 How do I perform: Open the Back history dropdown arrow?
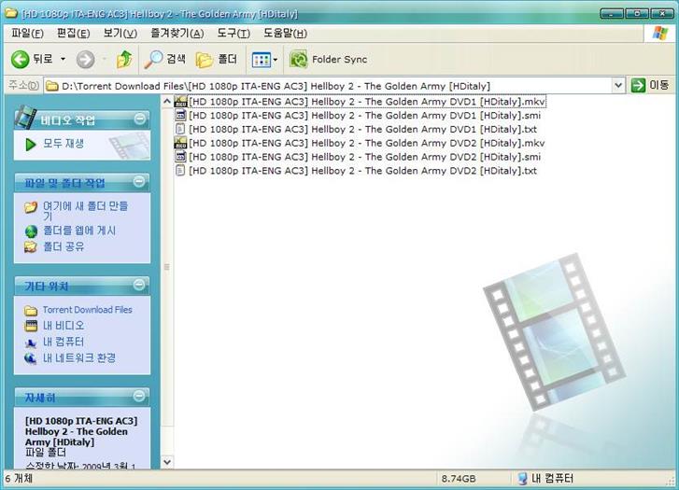coord(63,59)
